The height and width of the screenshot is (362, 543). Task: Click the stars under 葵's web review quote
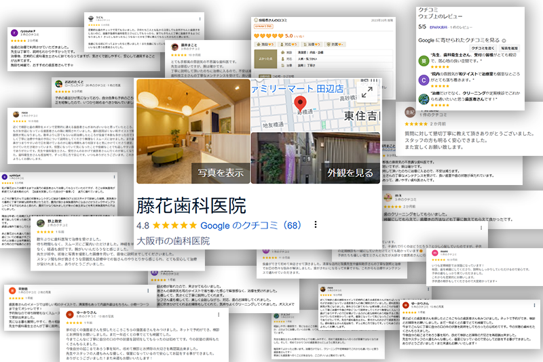[440, 67]
